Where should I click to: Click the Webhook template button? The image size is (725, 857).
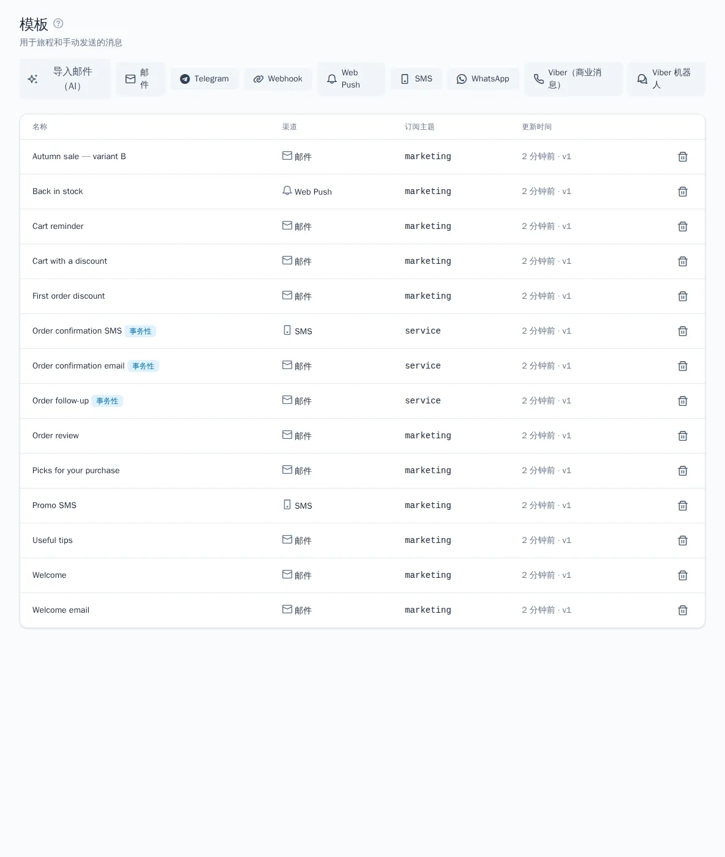point(278,79)
